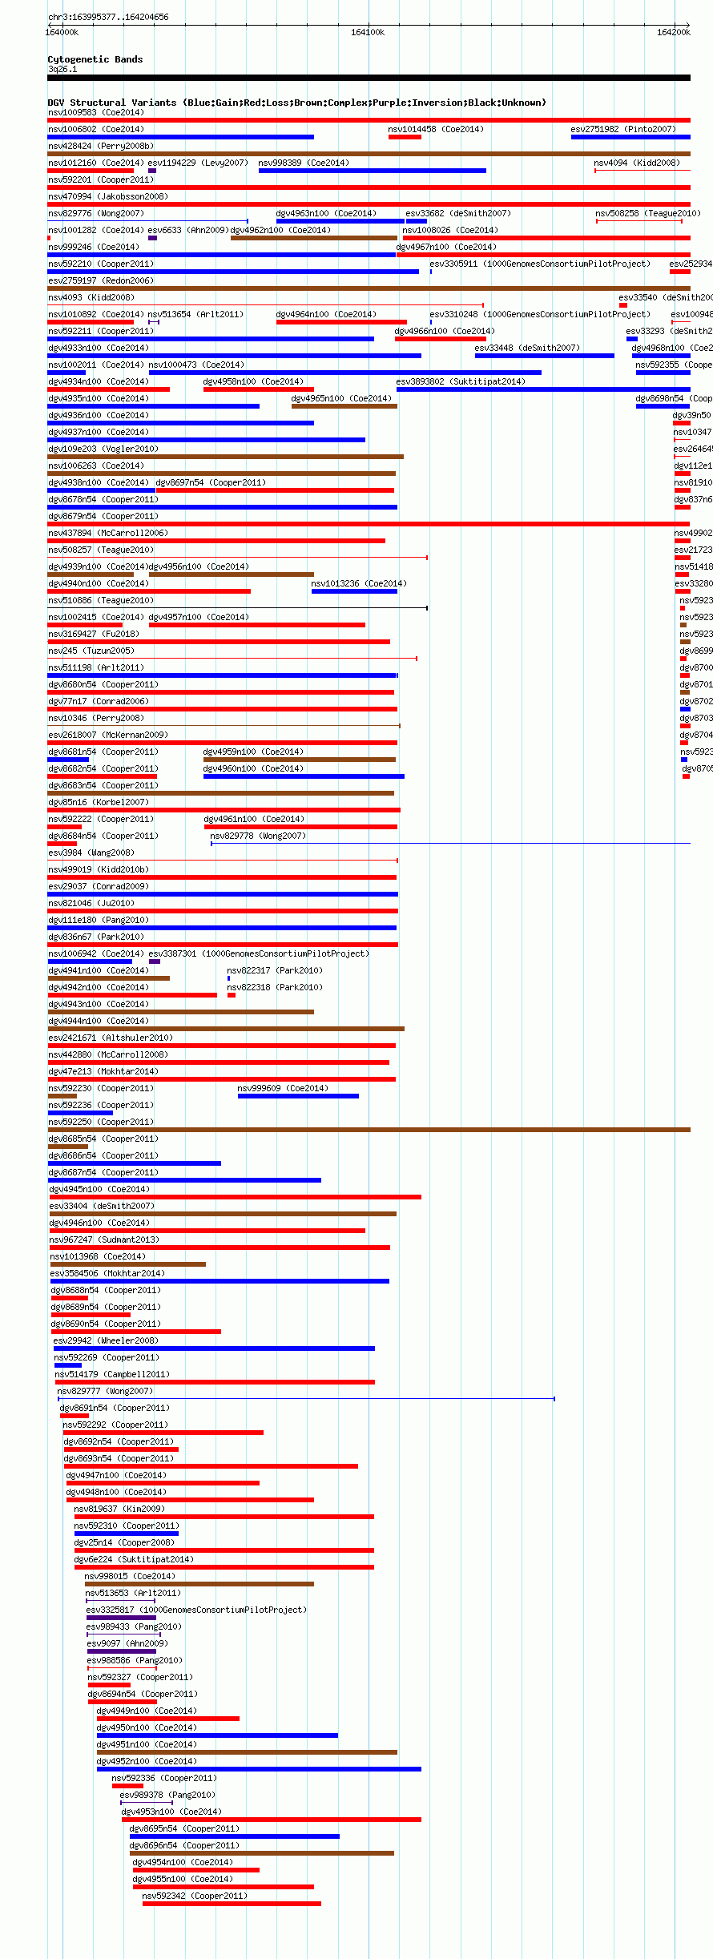Open dgv25n14 (Cooper2008) variant
The image size is (713, 1959).
click(x=124, y=1542)
